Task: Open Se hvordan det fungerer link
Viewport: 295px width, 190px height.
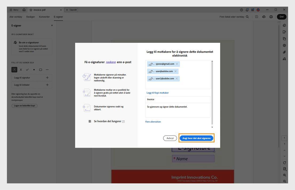Action: 109,121
